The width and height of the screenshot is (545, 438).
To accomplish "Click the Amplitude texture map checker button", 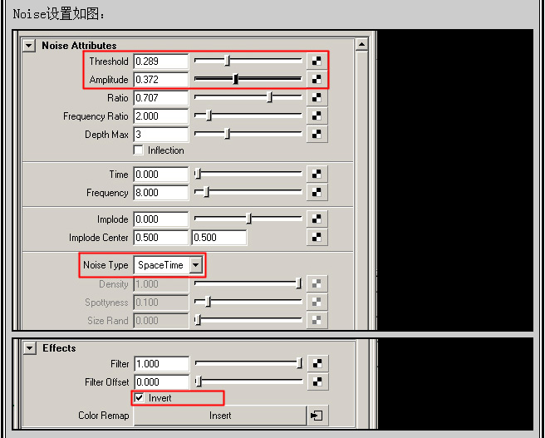I will (317, 80).
